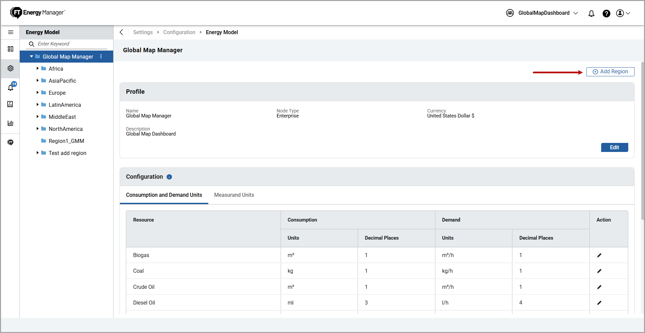
Task: Click the Edit profile button
Action: (615, 147)
